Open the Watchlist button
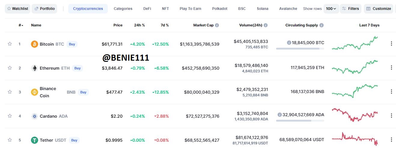The height and width of the screenshot is (148, 396). click(18, 9)
